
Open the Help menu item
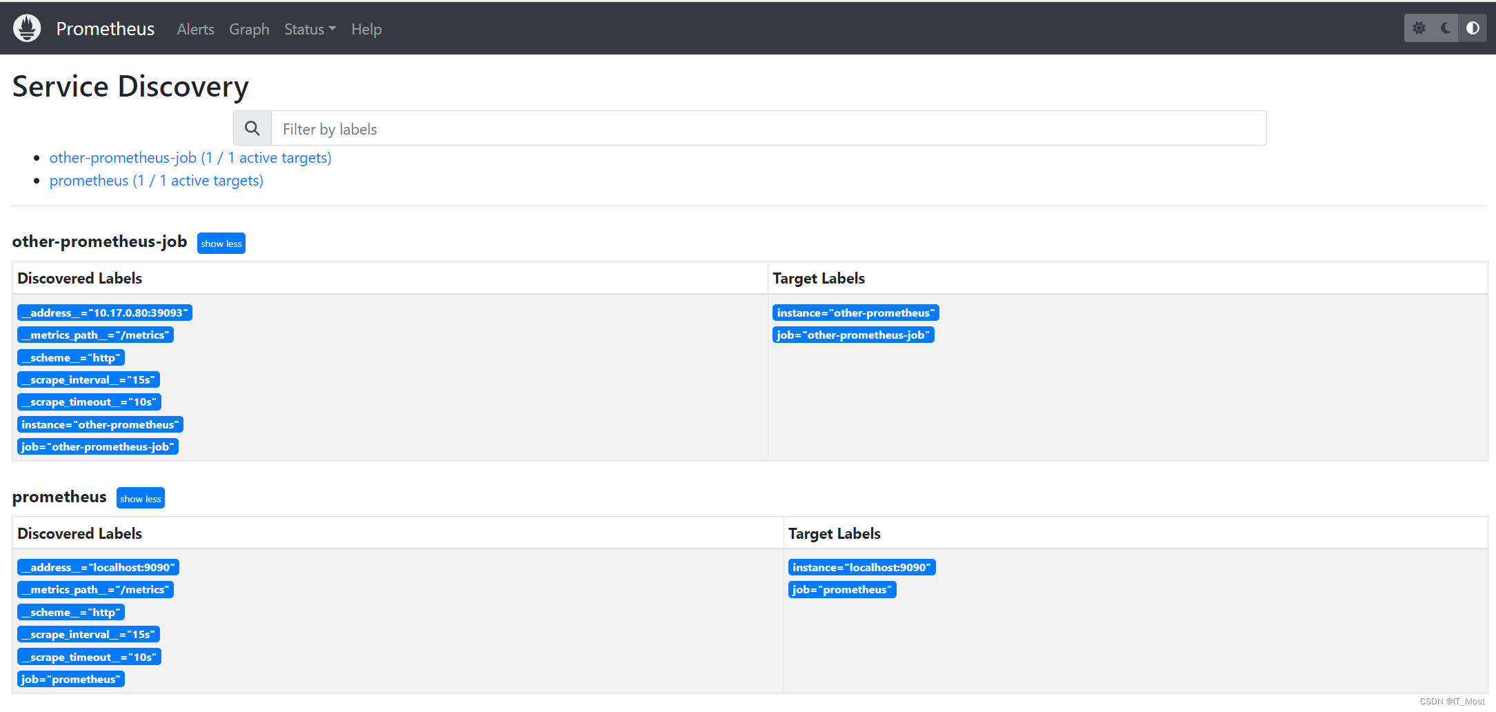coord(366,29)
